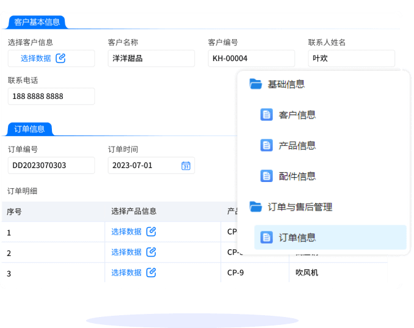This screenshot has width=414, height=328.
Task: Click the 客户信息 document icon
Action: (266, 115)
